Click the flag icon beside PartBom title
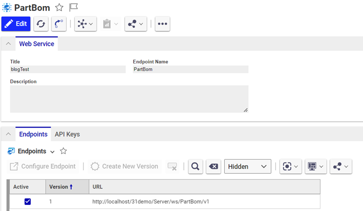363x211 pixels. 73,7
